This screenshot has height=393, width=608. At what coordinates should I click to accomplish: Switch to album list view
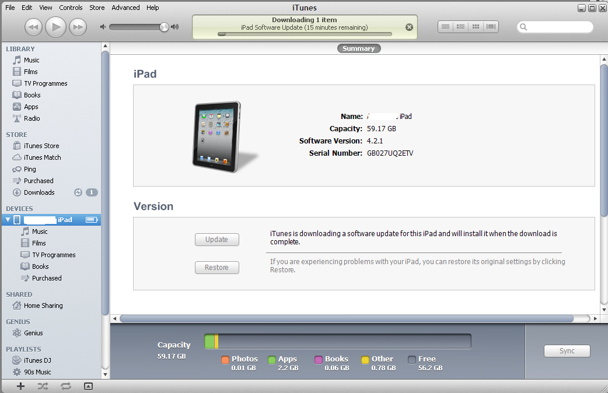click(x=460, y=27)
